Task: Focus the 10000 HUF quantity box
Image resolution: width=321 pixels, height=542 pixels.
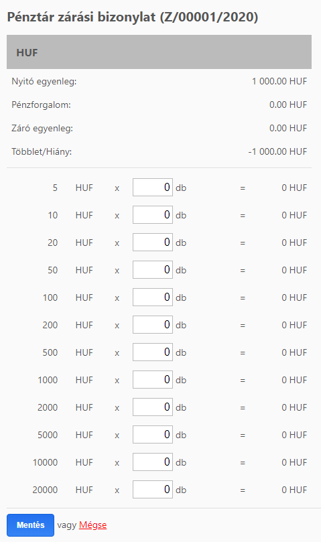Action: pos(153,462)
